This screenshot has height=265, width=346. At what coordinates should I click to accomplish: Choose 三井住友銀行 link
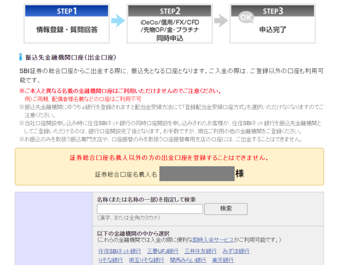tap(201, 251)
